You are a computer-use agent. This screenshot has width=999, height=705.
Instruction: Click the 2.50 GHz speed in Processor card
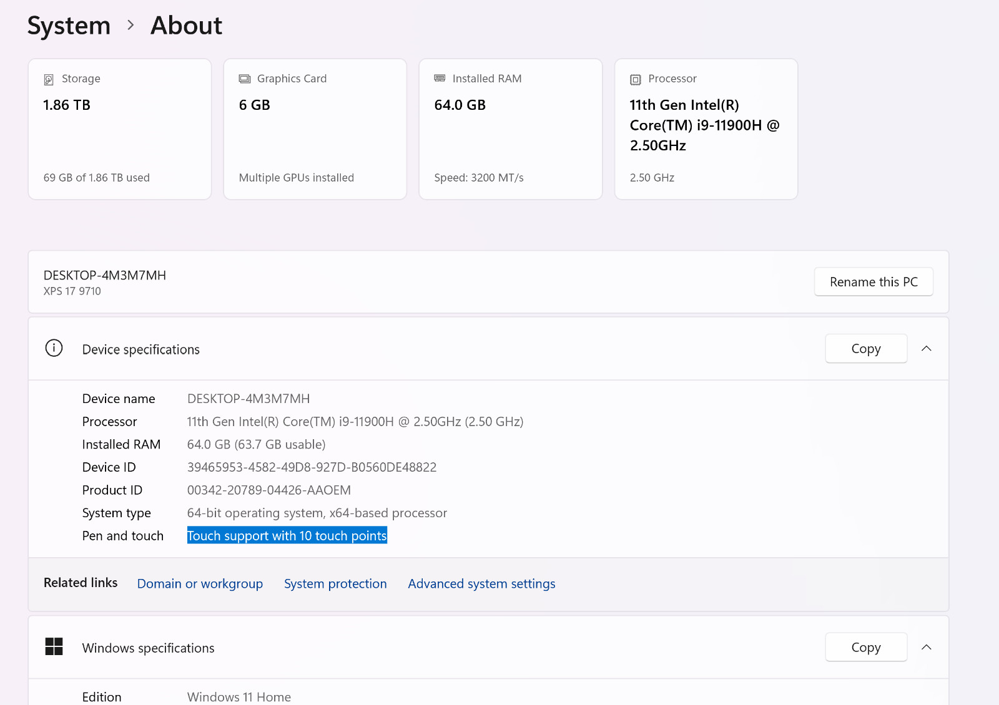coord(652,178)
